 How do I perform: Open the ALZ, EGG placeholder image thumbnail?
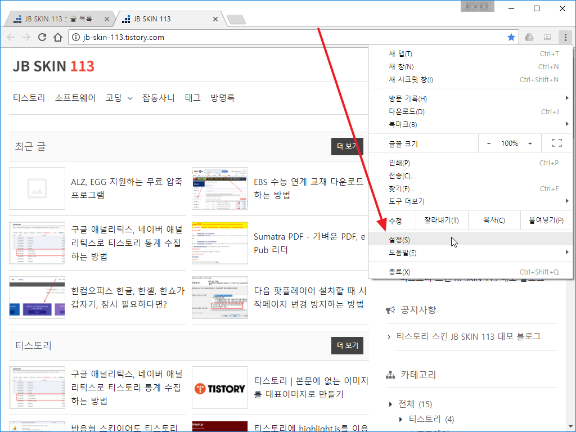[x=37, y=188]
